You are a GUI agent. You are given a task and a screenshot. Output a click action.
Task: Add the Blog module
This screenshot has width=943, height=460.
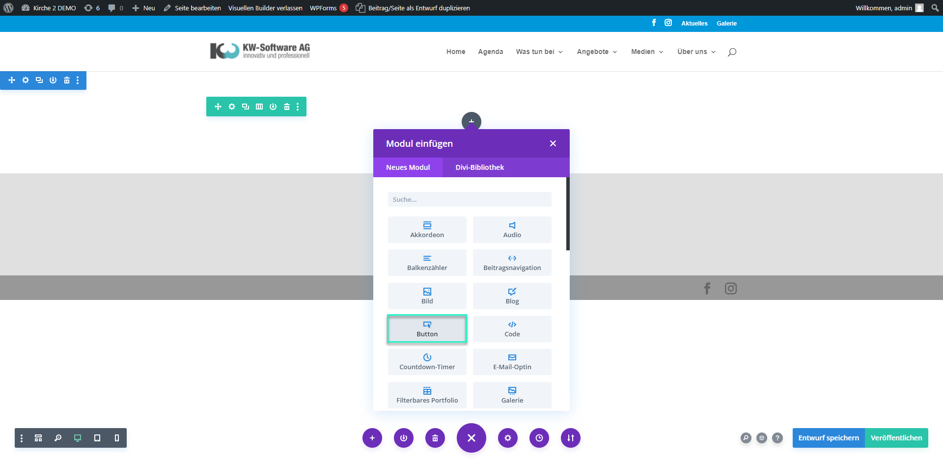[512, 296]
